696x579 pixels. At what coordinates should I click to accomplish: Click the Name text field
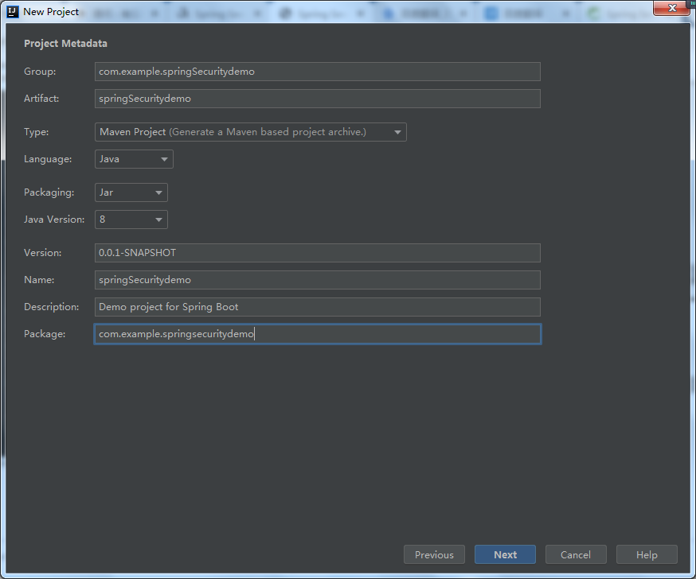[x=317, y=280]
